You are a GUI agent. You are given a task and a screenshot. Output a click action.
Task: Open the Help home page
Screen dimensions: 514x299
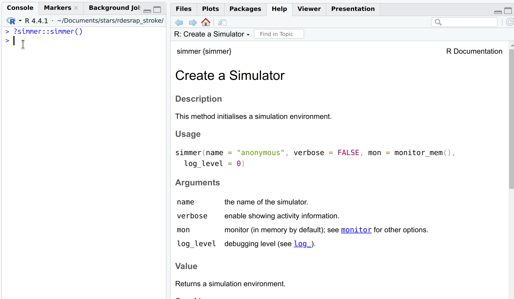[x=205, y=22]
